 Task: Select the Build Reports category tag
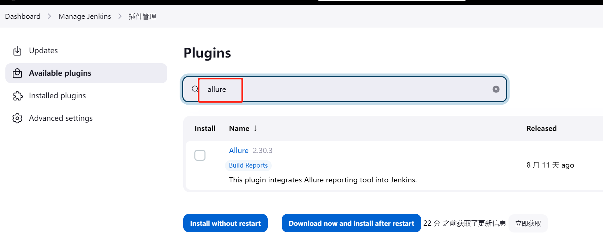pyautogui.click(x=248, y=165)
